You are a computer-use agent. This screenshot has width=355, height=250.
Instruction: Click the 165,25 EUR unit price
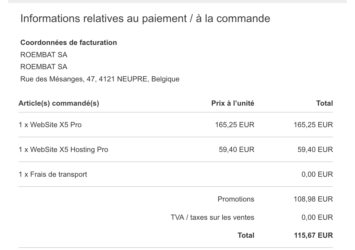235,125
